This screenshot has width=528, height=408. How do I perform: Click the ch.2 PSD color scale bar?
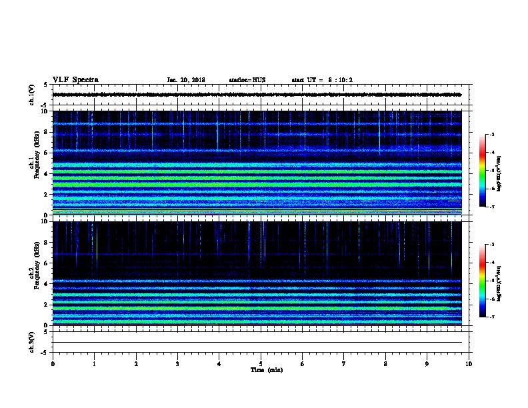(x=482, y=281)
